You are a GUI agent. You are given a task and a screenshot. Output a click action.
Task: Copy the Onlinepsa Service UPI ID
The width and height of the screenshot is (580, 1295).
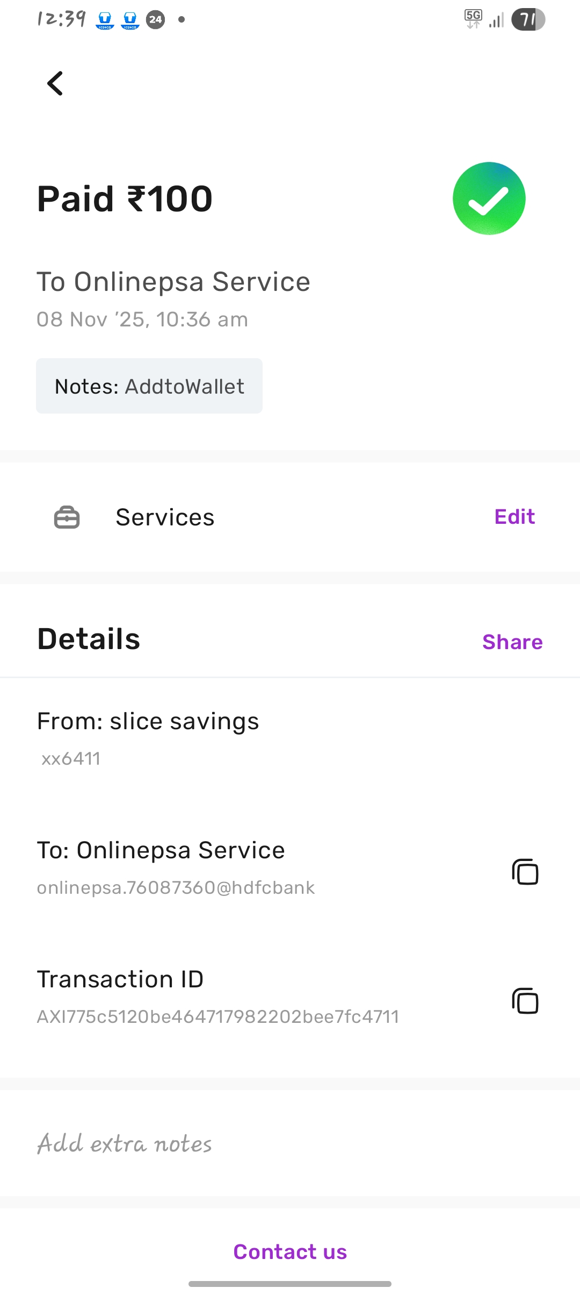[525, 872]
